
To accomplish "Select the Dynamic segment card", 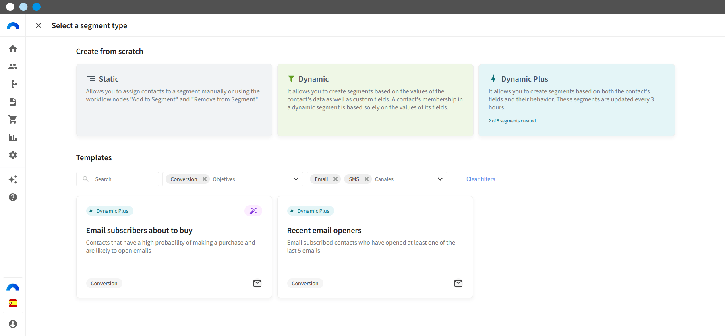I will (375, 100).
